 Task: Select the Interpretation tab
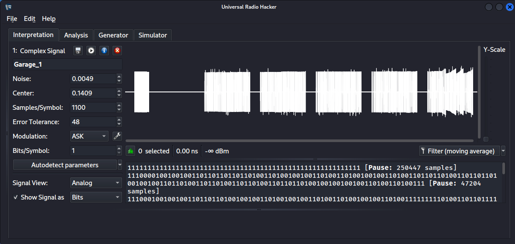pos(33,35)
